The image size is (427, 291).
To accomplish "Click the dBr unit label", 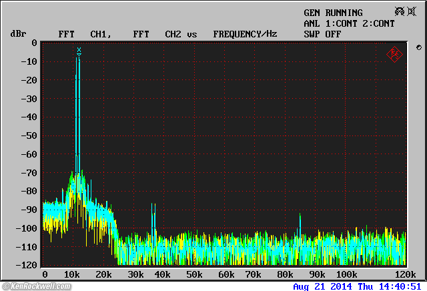I will coord(17,33).
